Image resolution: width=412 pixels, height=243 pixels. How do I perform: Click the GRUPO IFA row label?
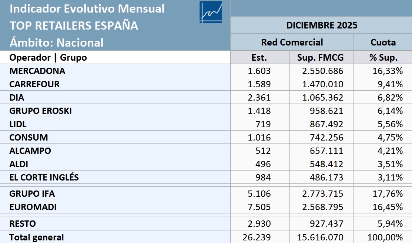[32, 193]
